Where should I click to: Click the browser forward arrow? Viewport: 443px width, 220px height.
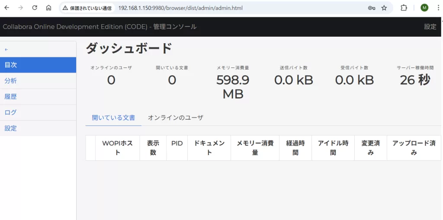[21, 8]
